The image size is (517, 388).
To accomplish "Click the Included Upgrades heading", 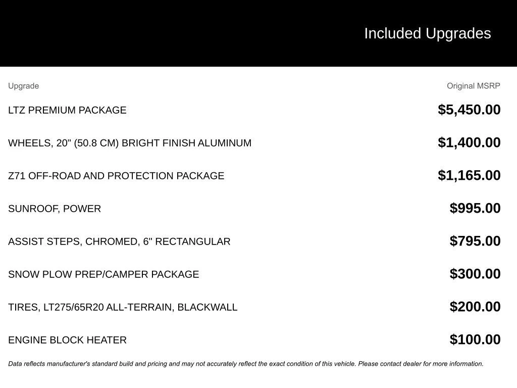I will click(427, 33).
